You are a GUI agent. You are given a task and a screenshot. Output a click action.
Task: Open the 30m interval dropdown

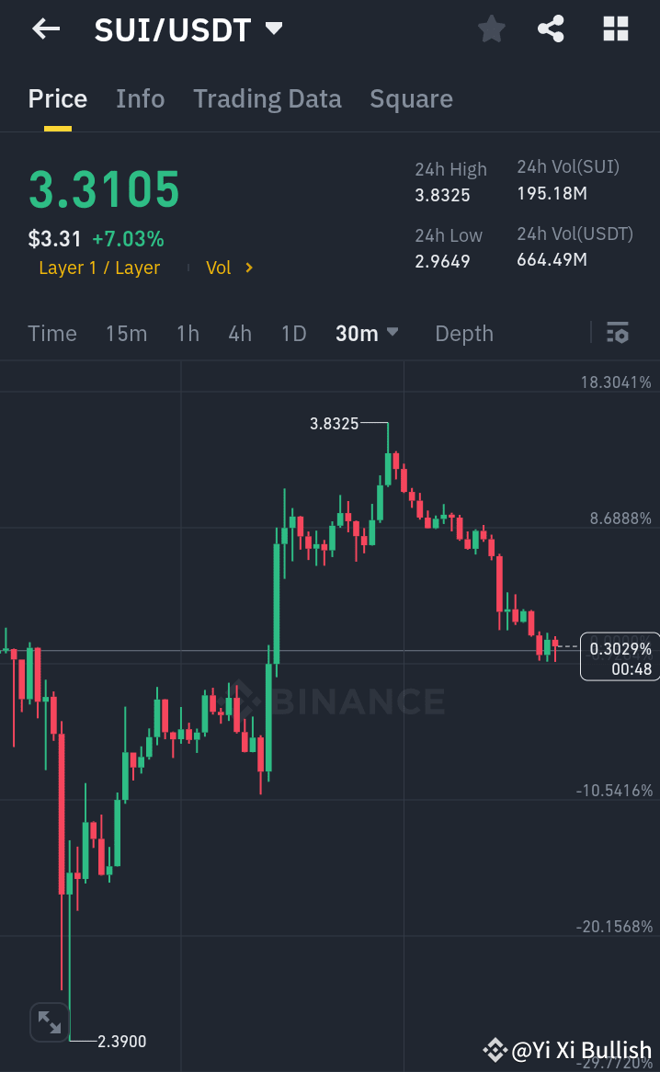366,333
